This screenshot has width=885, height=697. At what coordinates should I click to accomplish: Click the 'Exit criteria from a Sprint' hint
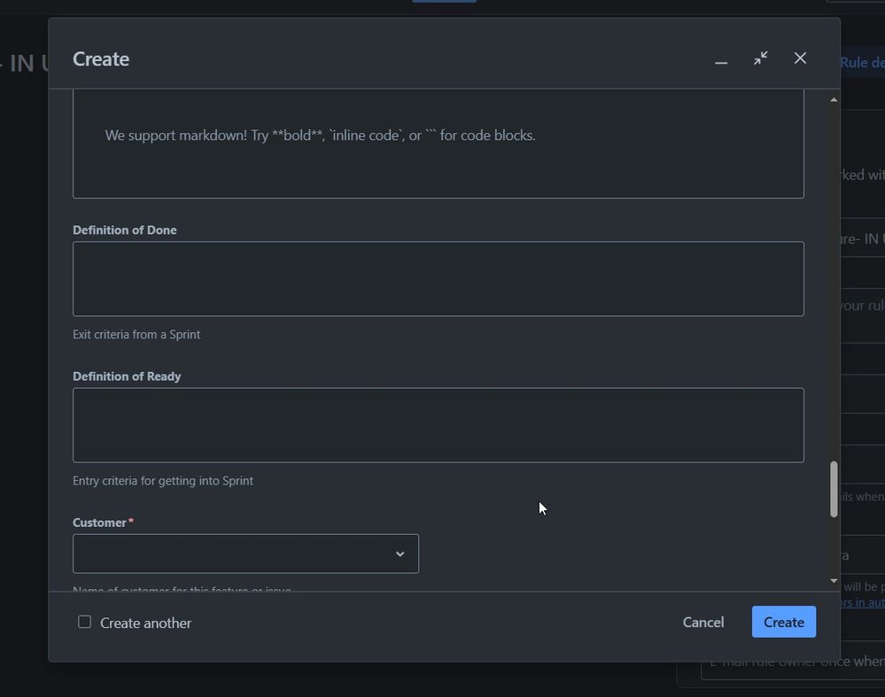[136, 335]
